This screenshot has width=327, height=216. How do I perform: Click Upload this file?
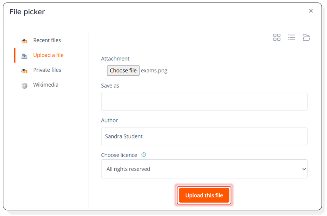tap(204, 195)
